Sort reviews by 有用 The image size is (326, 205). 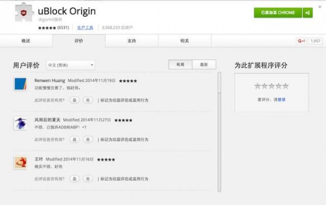click(x=180, y=65)
